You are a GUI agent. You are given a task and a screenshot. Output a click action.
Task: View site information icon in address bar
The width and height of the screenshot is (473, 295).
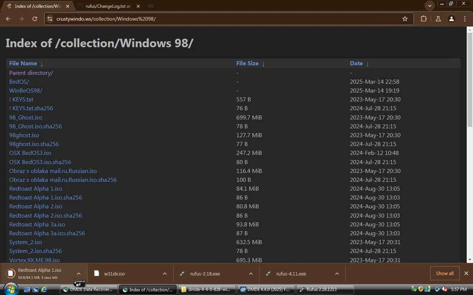(50, 19)
